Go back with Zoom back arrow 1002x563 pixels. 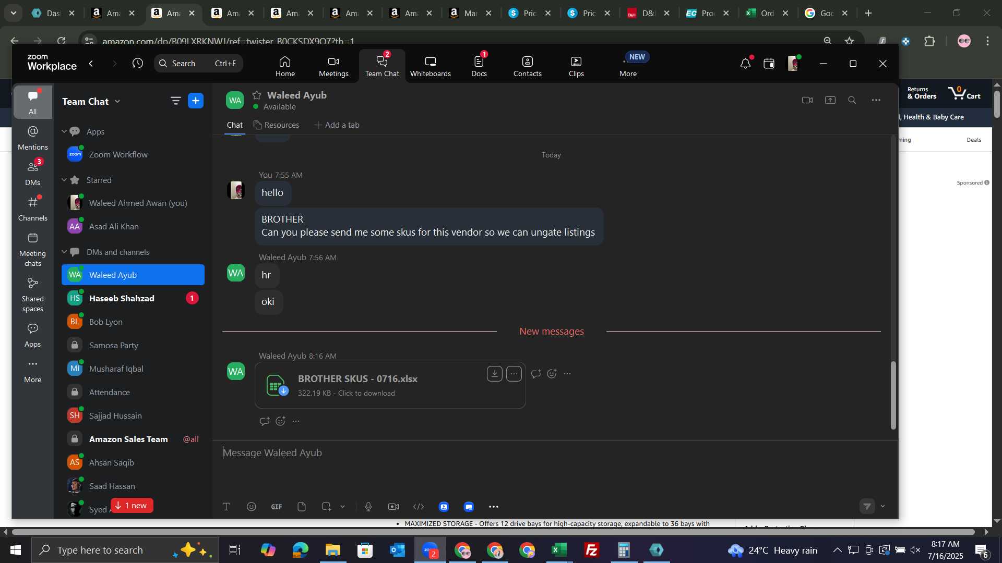[91, 63]
